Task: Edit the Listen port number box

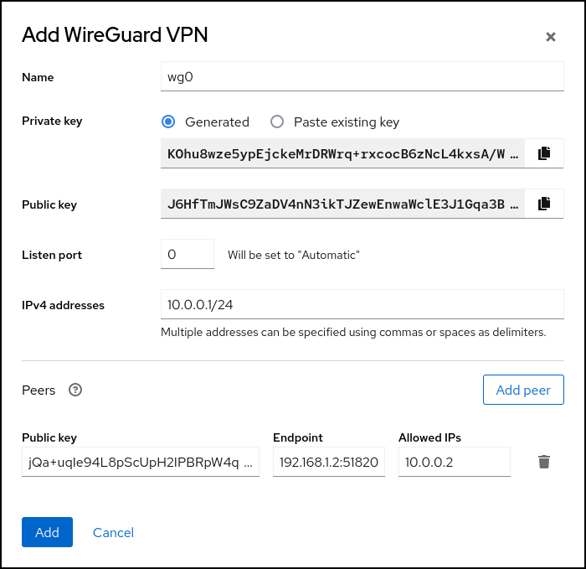Action: click(x=187, y=254)
